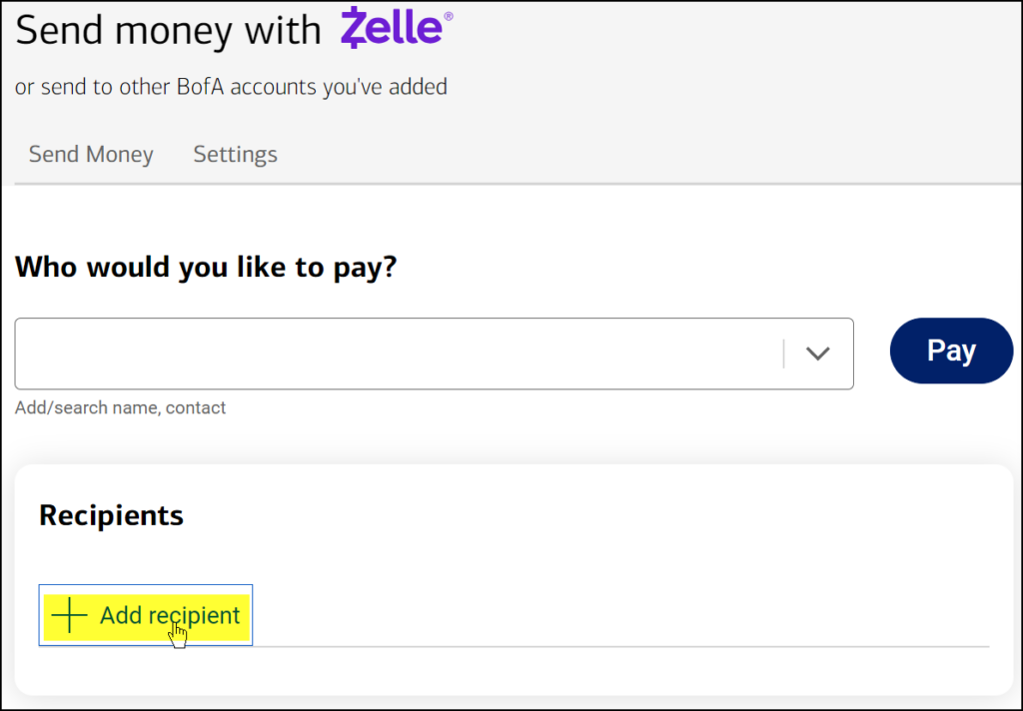This screenshot has width=1023, height=711.
Task: Click the BofA accounts subtitle text
Action: coord(232,87)
